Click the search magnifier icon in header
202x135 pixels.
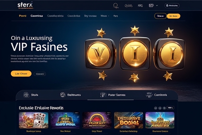tap(116, 6)
